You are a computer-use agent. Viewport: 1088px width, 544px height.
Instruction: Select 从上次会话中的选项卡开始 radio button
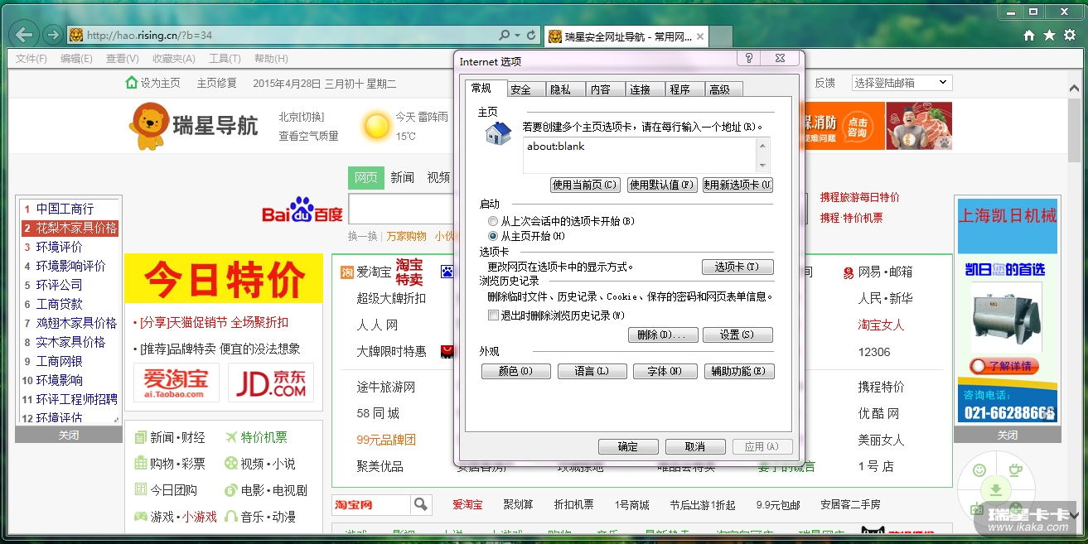tap(493, 222)
